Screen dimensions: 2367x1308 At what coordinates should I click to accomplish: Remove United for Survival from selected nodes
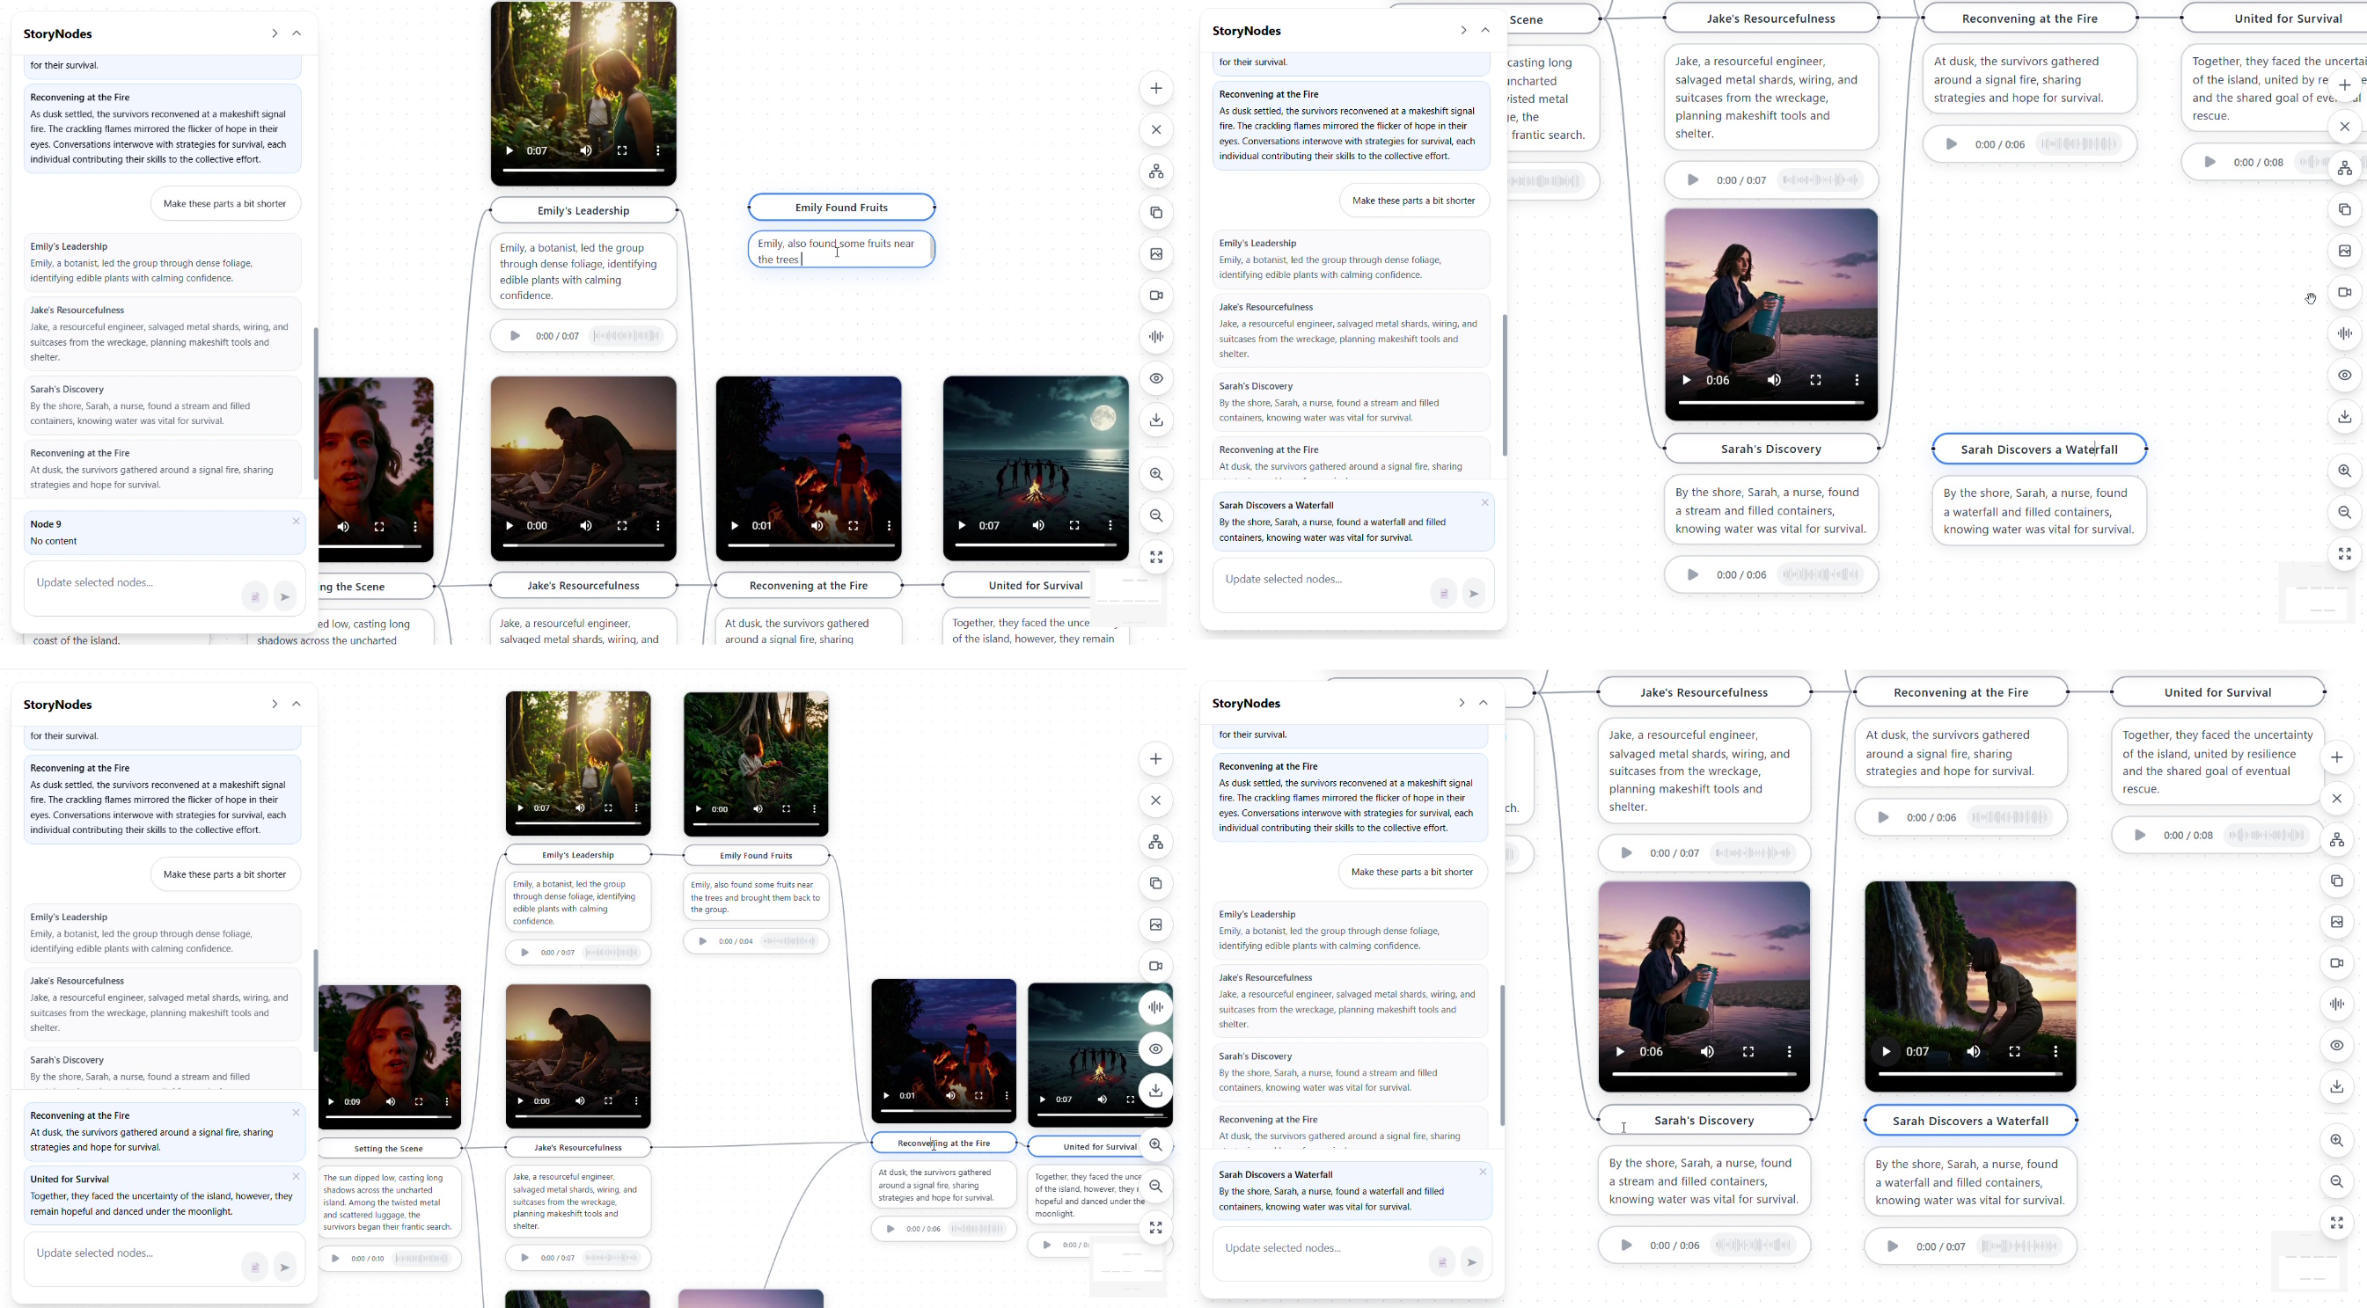(x=296, y=1177)
